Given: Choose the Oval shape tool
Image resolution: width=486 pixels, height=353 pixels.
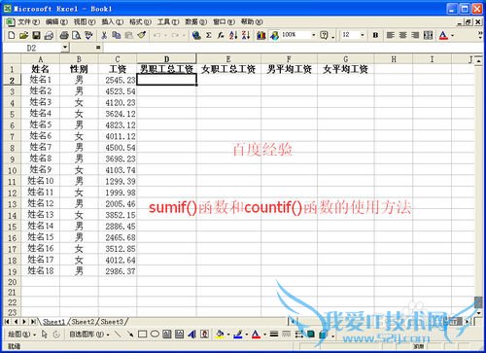Looking at the screenshot, I should [155, 334].
